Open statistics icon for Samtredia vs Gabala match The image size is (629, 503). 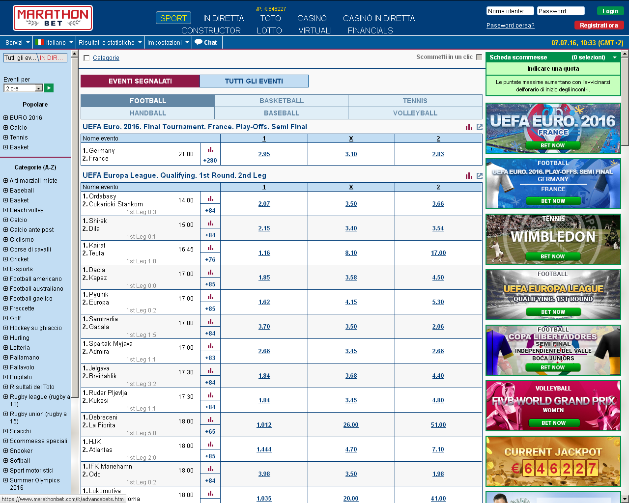pyautogui.click(x=210, y=321)
